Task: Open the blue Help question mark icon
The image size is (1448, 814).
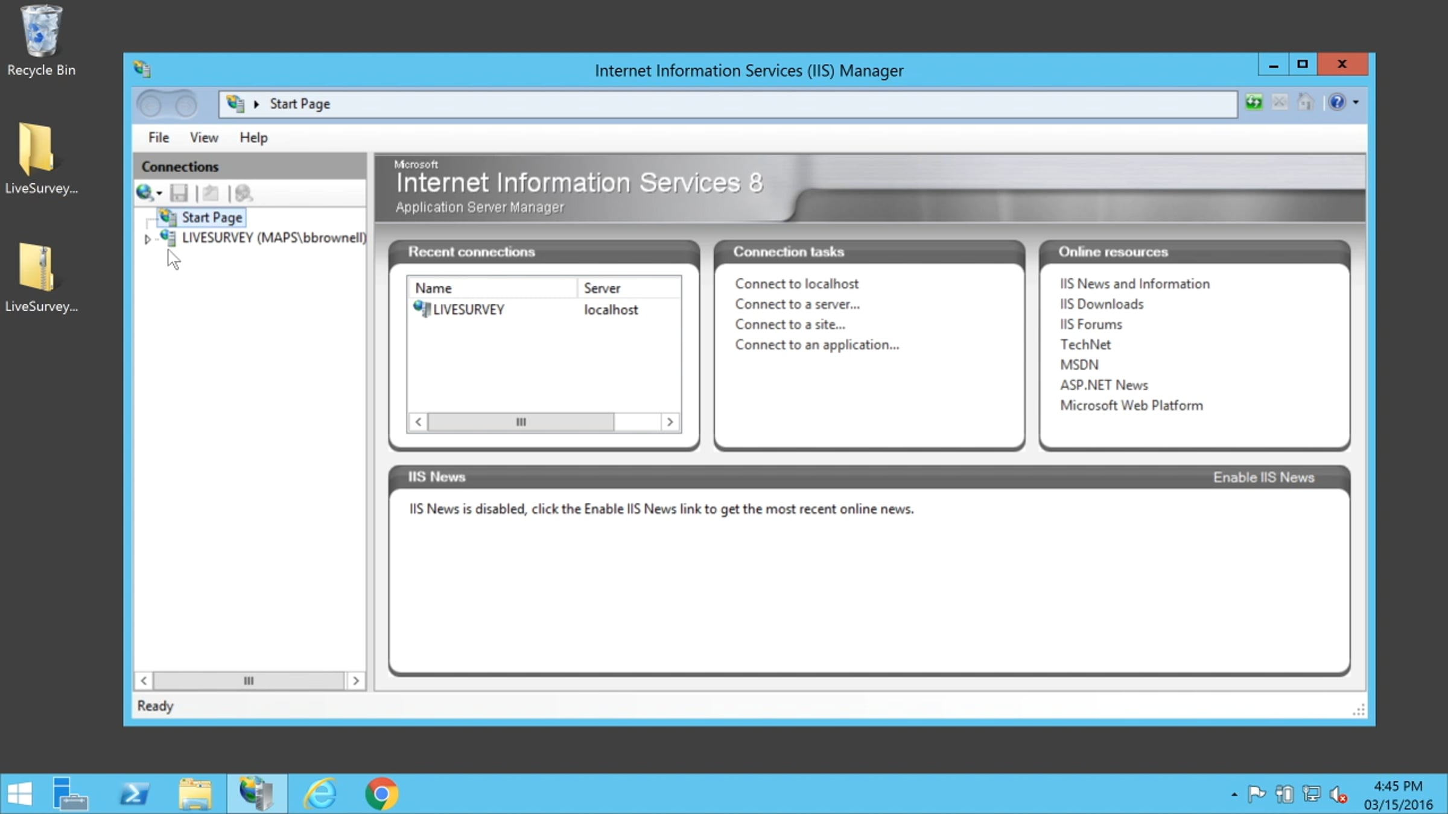Action: coord(1337,102)
